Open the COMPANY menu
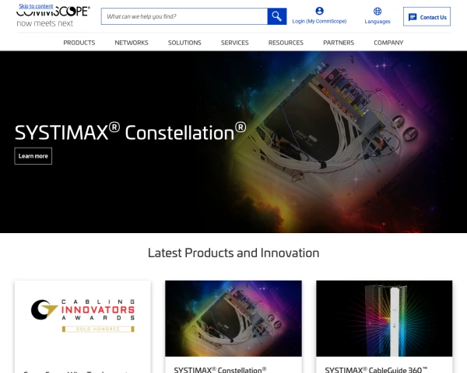The width and height of the screenshot is (467, 373). tap(388, 43)
